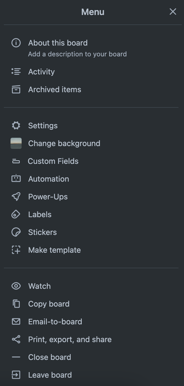Click the Power-Ups rocket icon

point(16,197)
